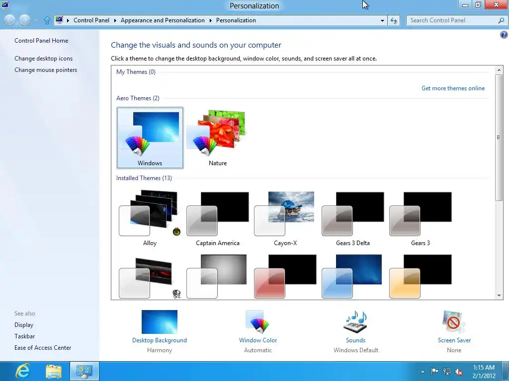Open recent pages dropdown arrow
Image resolution: width=509 pixels, height=381 pixels.
click(x=35, y=20)
